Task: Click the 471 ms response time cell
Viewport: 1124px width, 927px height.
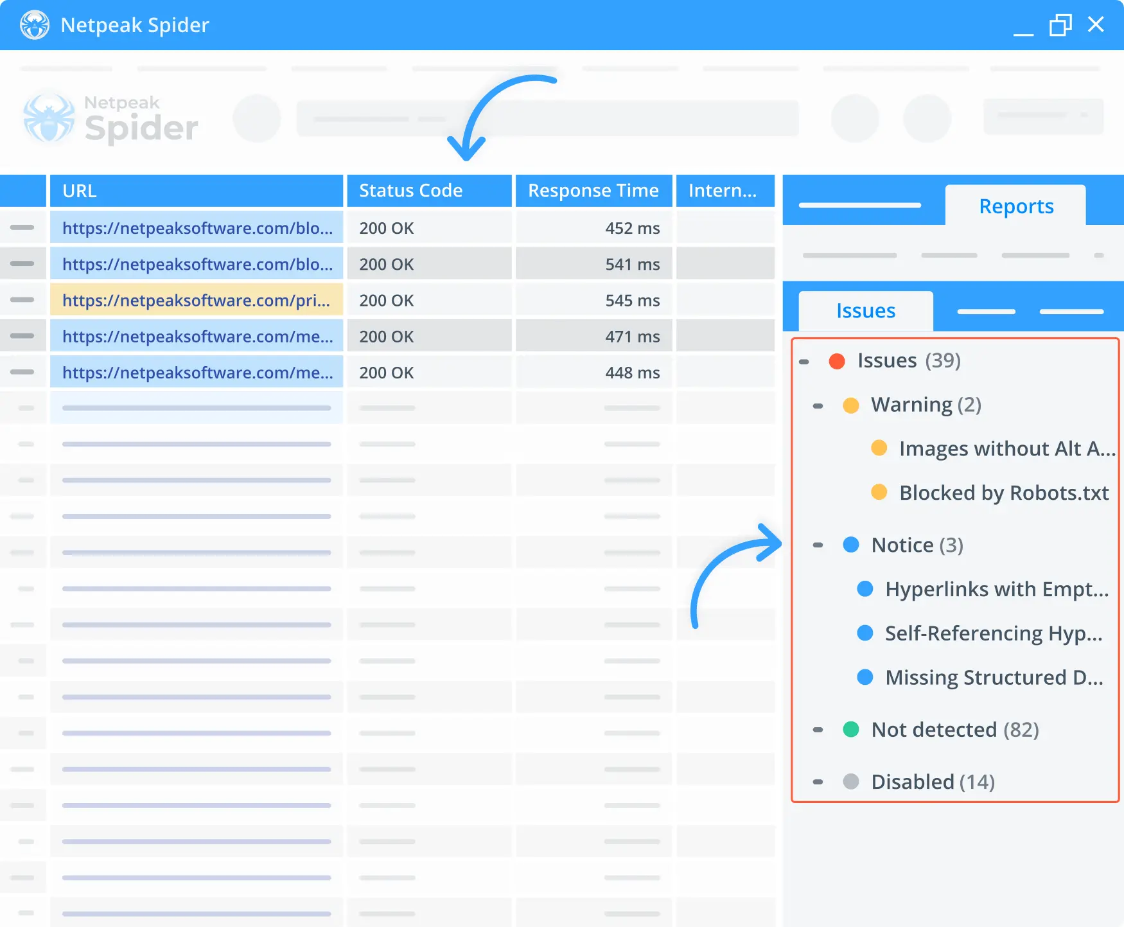Action: [x=594, y=336]
